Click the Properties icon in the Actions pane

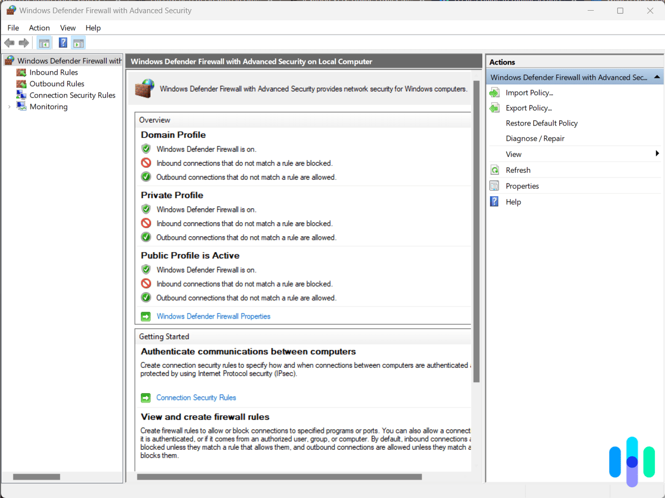pyautogui.click(x=494, y=185)
